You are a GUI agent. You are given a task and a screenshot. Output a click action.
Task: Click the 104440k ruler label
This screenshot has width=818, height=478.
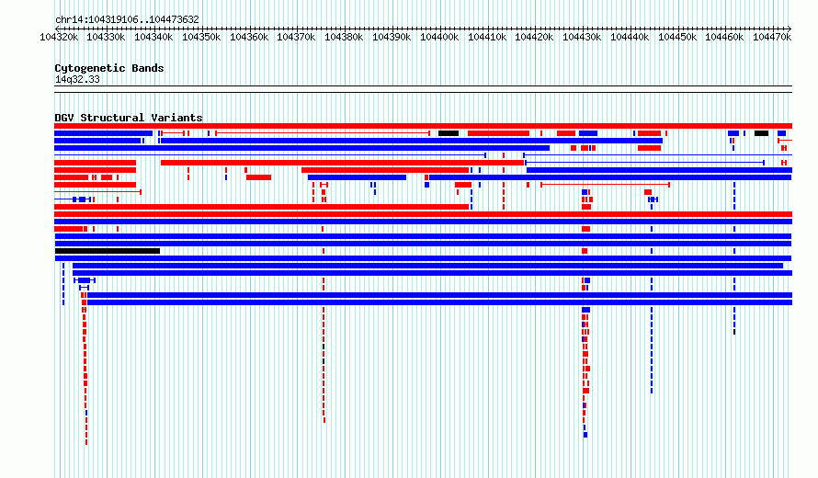630,37
